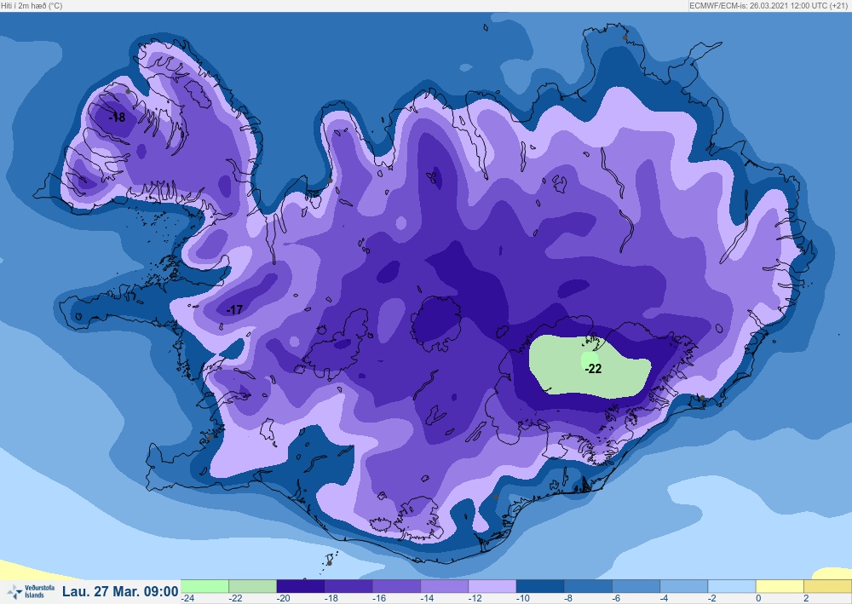
Task: Click the date label Lau. 27 Mar. 09:00
Action: 120,591
